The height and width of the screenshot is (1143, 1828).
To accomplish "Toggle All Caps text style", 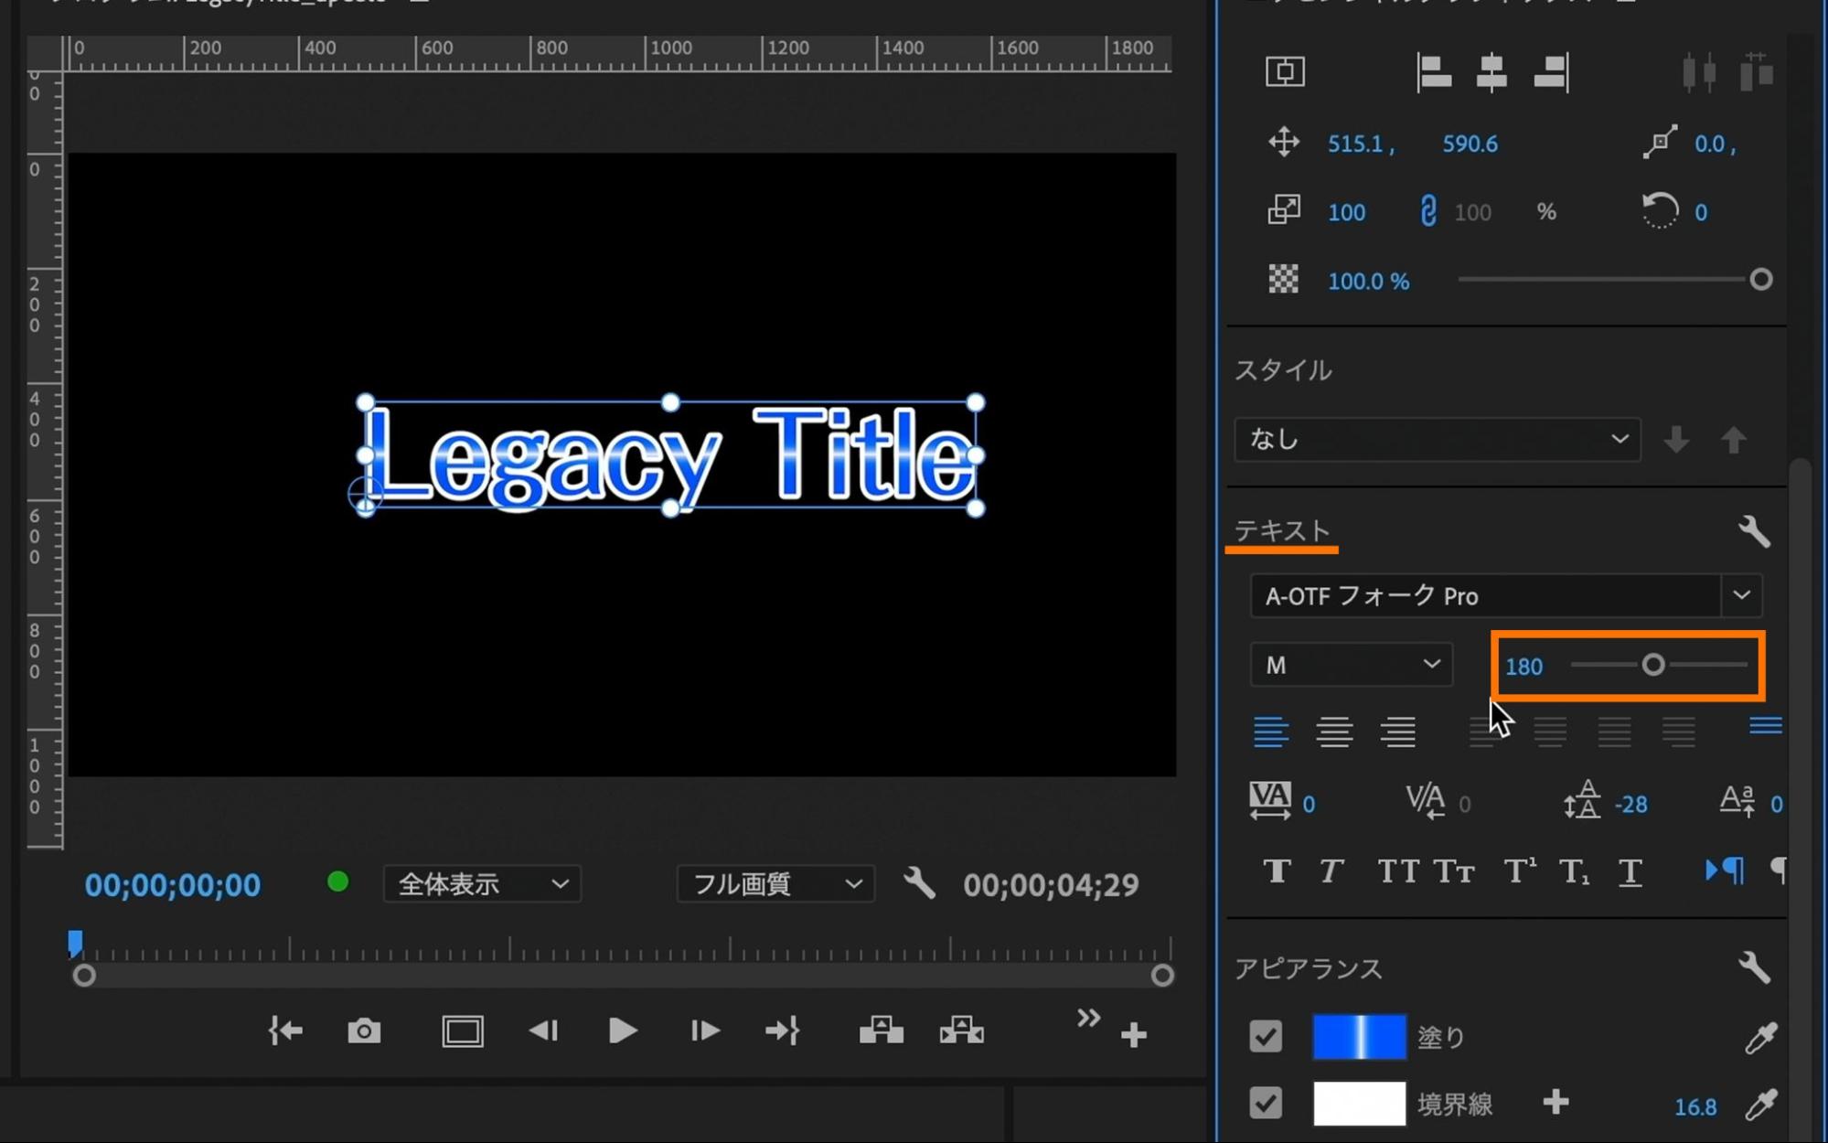I will tap(1397, 871).
